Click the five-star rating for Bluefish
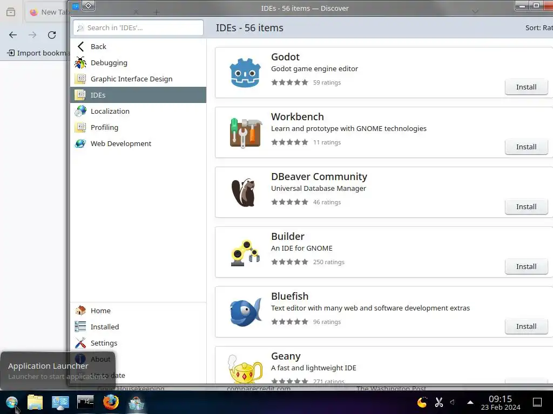The height and width of the screenshot is (414, 553). tap(289, 322)
